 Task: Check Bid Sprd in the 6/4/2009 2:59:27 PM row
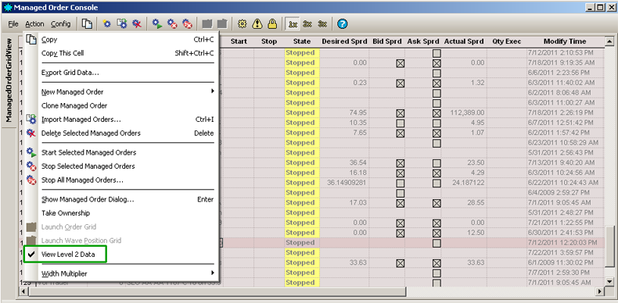click(401, 193)
